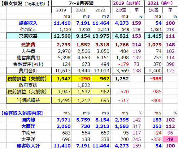Viewport: 178px width, 149px height.
Task: Select the 旅客収入路線内訳 heading
Action: [x=22, y=113]
